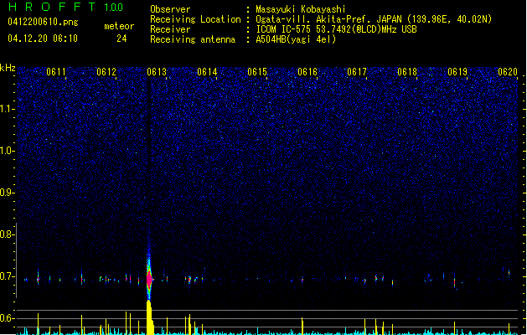The width and height of the screenshot is (527, 335).
Task: Click the 0.6 kHz axis label
Action: 8,318
